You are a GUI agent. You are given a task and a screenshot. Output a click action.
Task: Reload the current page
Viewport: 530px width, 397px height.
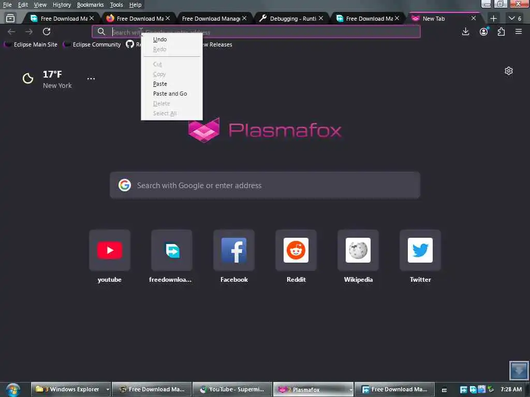coord(47,32)
